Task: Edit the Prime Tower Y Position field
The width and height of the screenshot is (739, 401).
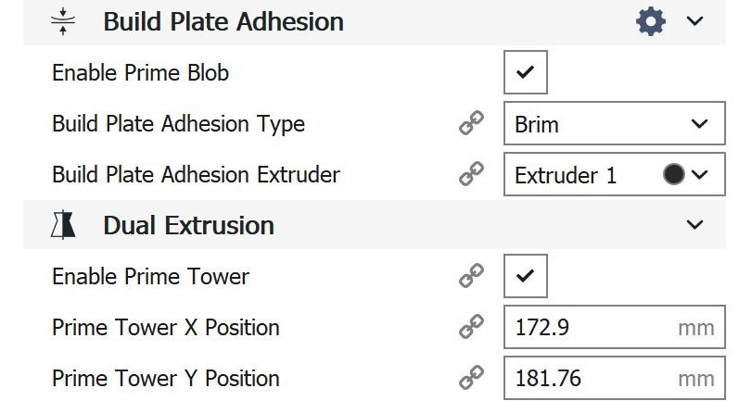Action: (593, 378)
